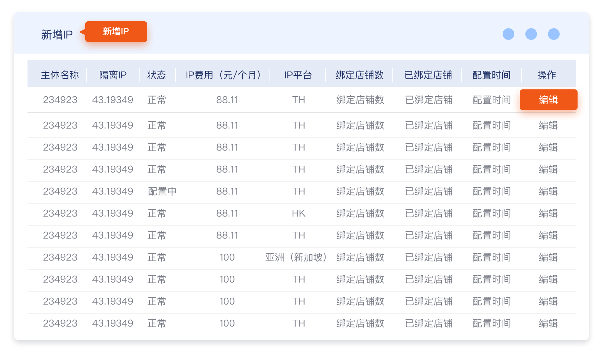Click the leftmost blue circle icon
This screenshot has height=352, width=603.
click(508, 34)
